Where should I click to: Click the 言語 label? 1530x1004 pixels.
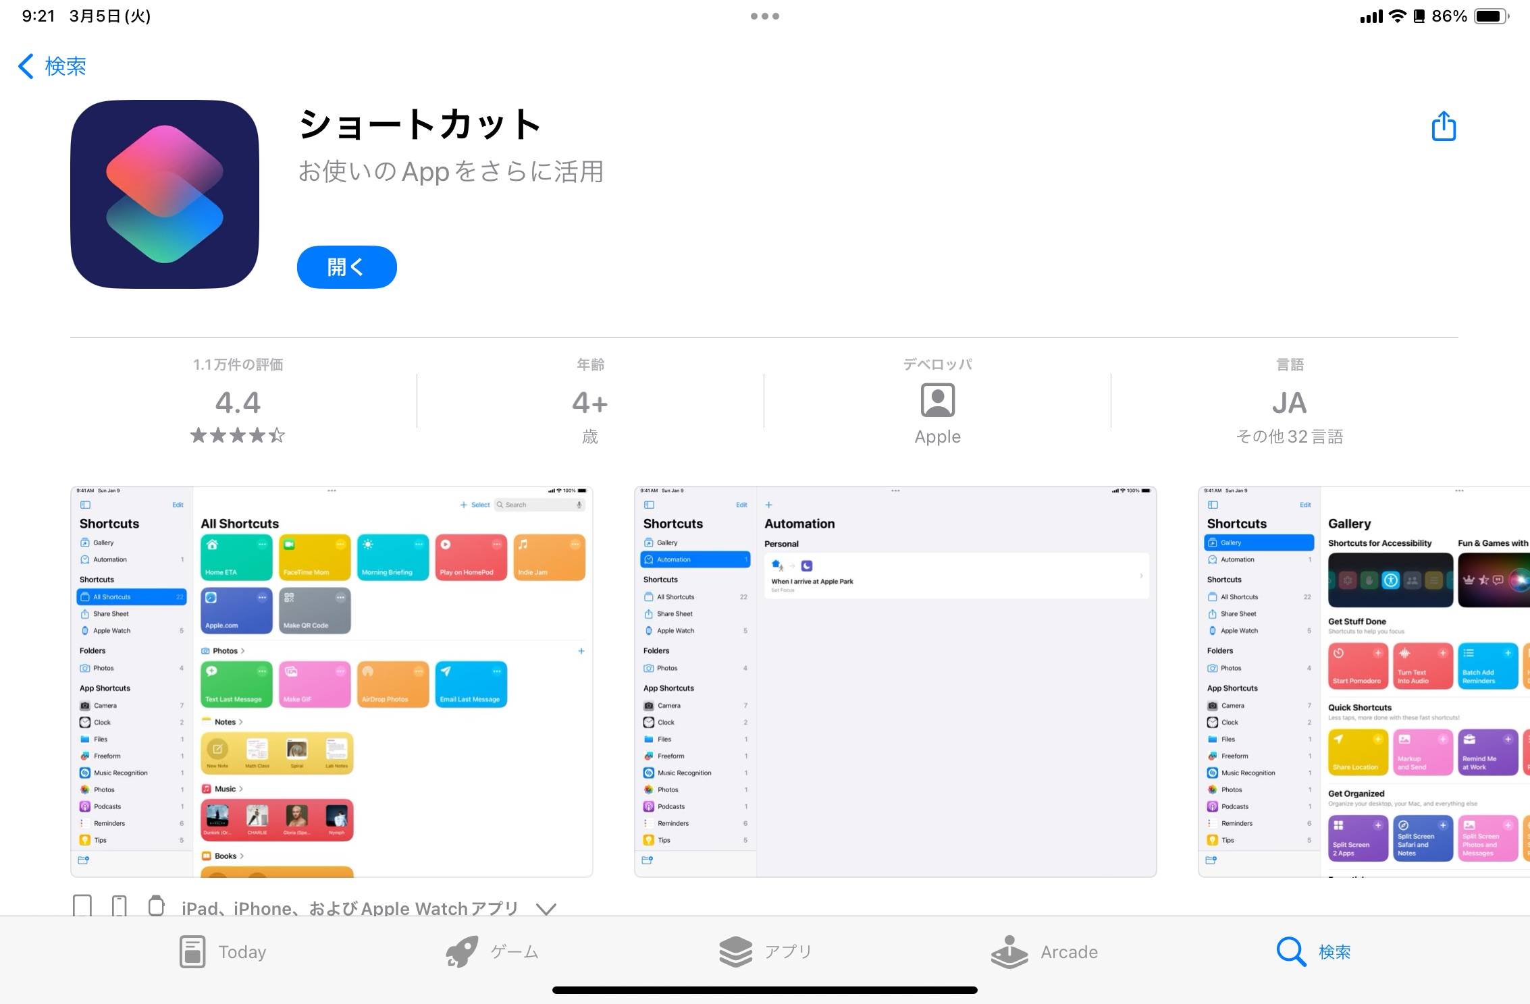pos(1289,365)
